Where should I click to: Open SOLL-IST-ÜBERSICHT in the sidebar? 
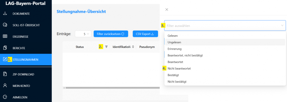click(26, 25)
